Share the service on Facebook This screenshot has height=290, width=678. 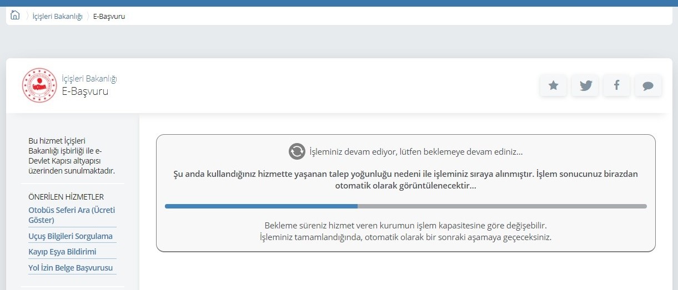point(616,85)
